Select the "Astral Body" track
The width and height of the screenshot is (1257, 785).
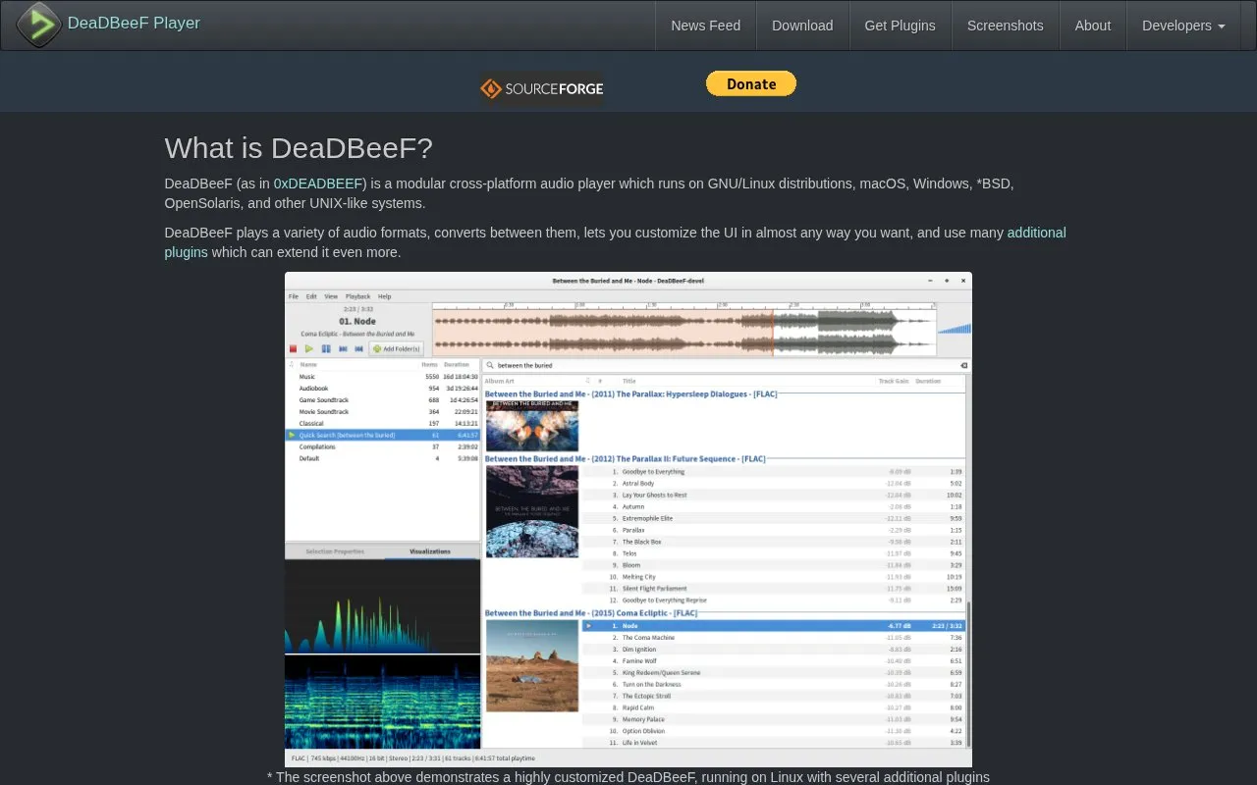click(x=774, y=484)
